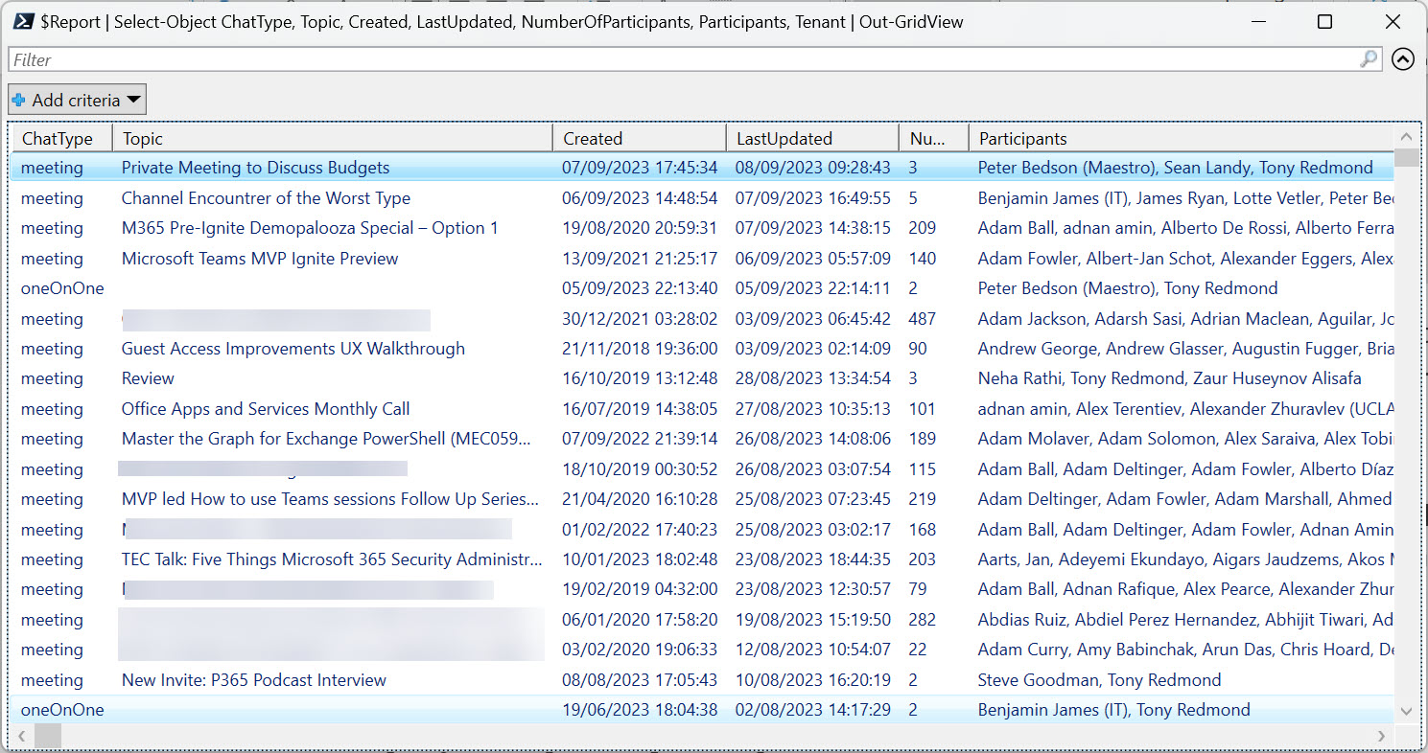Viewport: 1428px width, 753px height.
Task: Click participants starting Adam Curry, Amy Babinchak
Action: [x=1185, y=650]
